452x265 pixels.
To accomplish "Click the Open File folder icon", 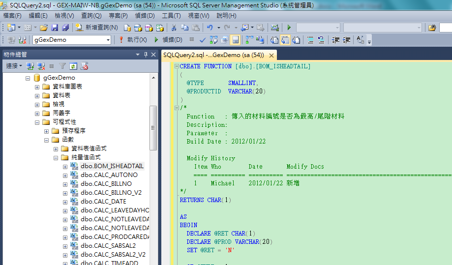I will click(x=44, y=28).
